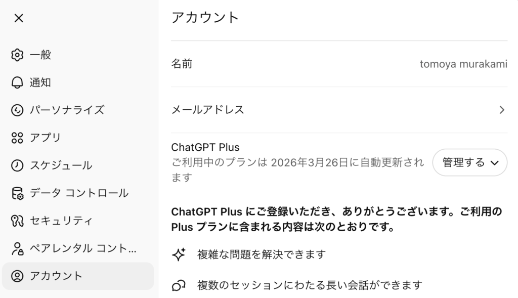Screen dimensions: 518x298
Task: Click the データ コントロール database icon
Action: click(17, 193)
